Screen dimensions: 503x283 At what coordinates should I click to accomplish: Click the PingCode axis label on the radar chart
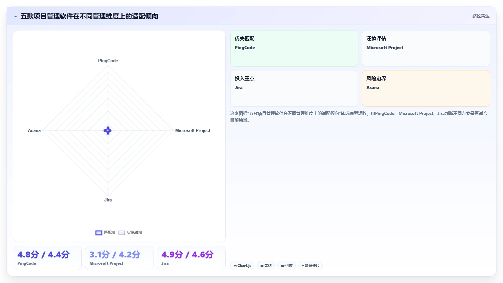tap(108, 61)
